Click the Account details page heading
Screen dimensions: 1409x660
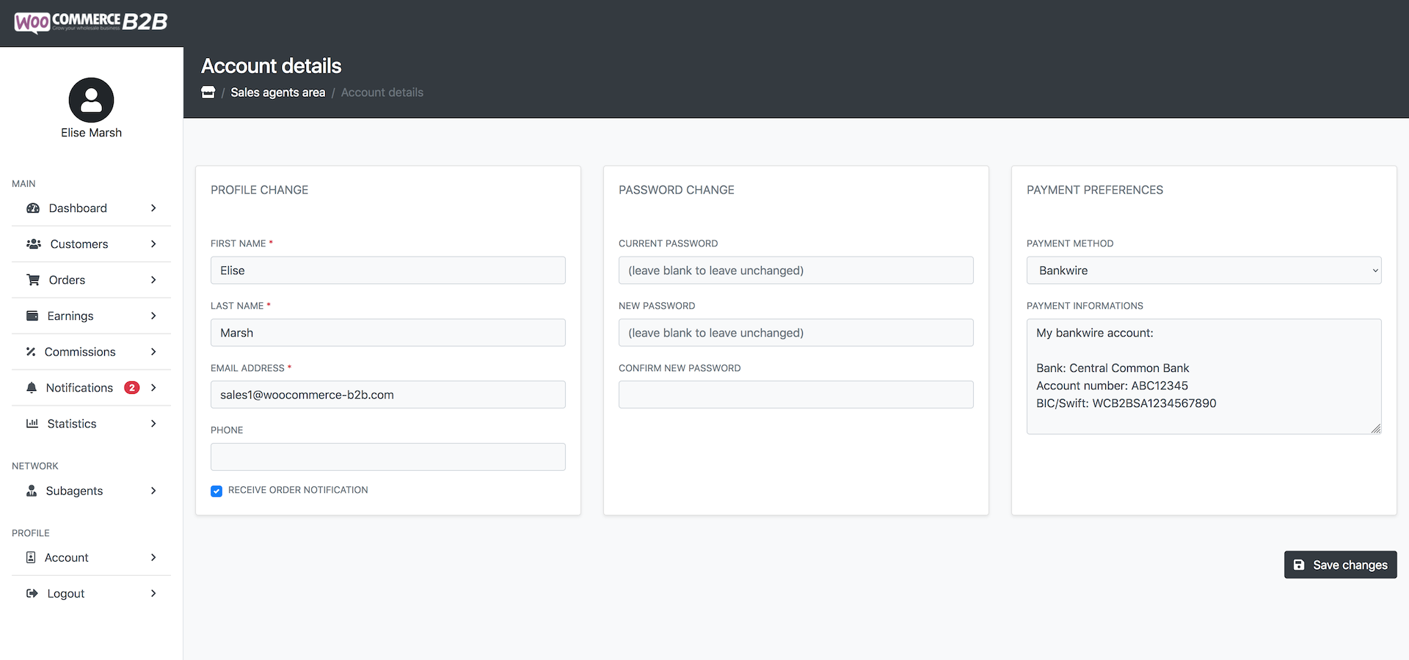pos(272,66)
